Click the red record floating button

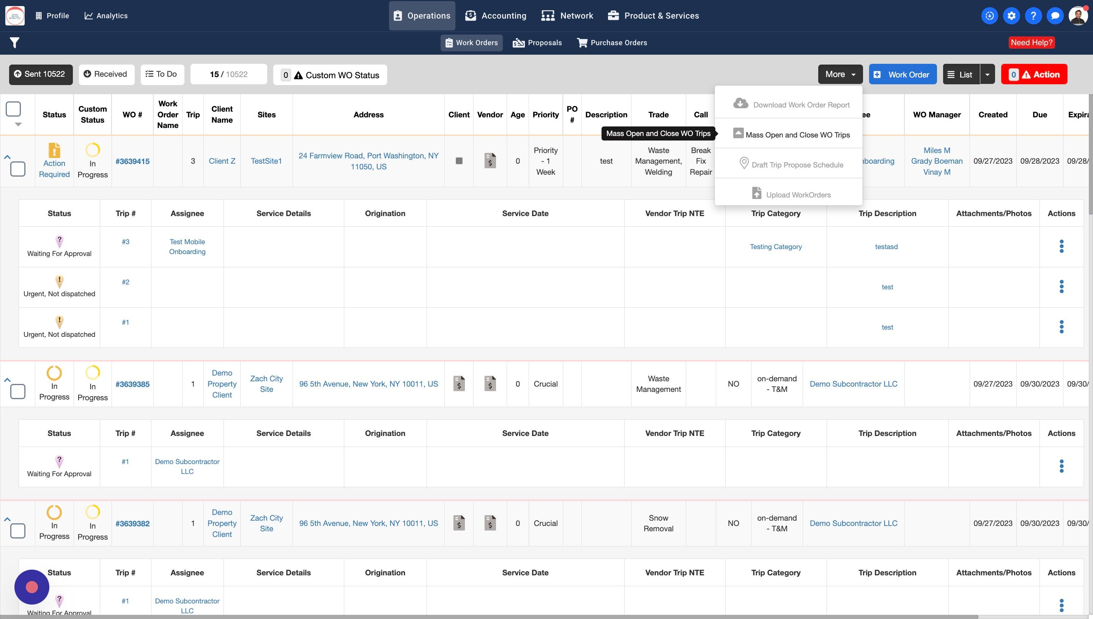tap(32, 587)
